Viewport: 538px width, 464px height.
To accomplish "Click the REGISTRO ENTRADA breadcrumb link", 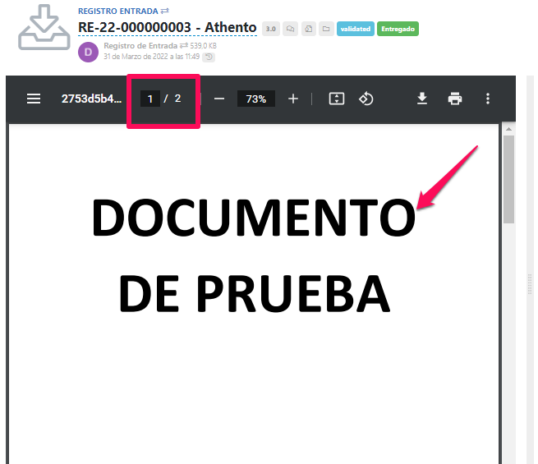I will [x=117, y=11].
